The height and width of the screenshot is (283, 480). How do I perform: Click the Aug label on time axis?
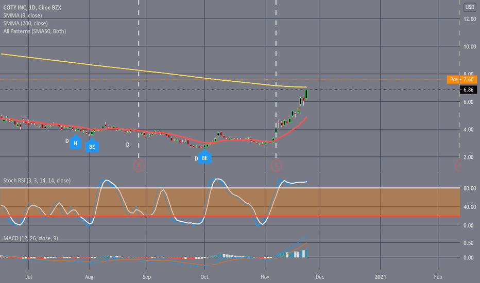pos(89,277)
